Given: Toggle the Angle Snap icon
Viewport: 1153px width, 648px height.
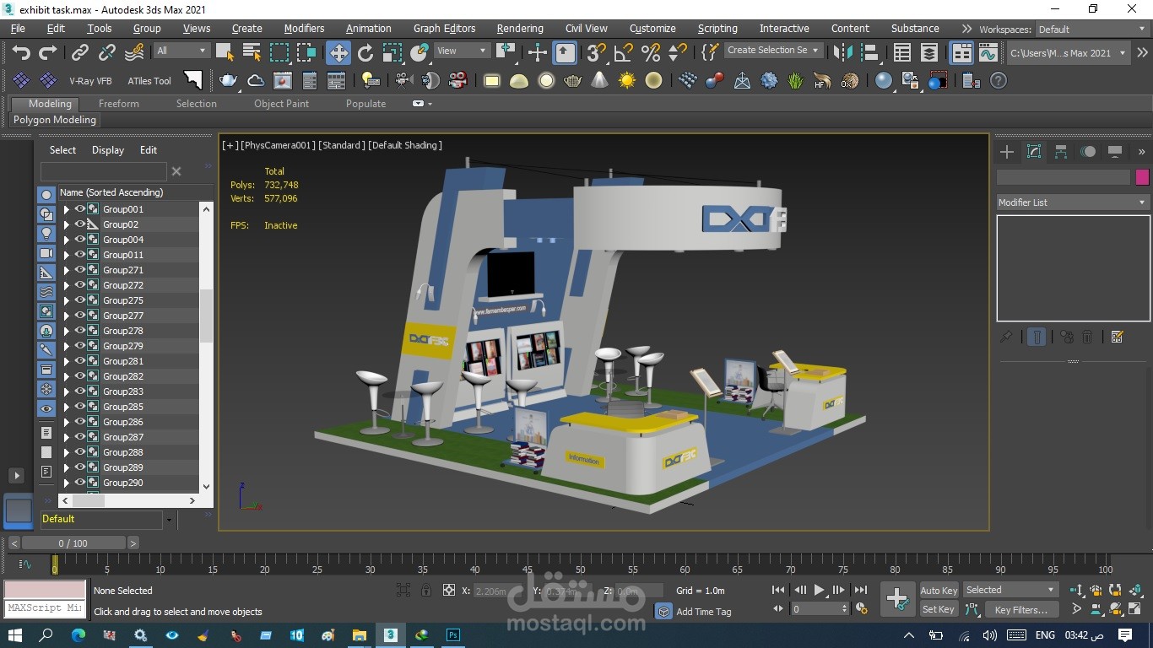Looking at the screenshot, I should [624, 52].
